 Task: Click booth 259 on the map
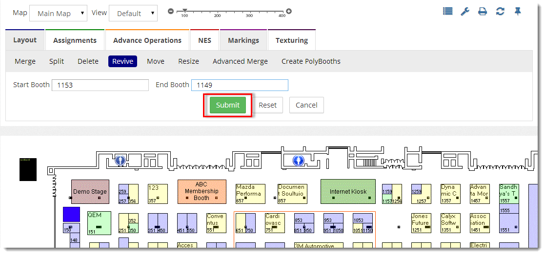[123, 189]
